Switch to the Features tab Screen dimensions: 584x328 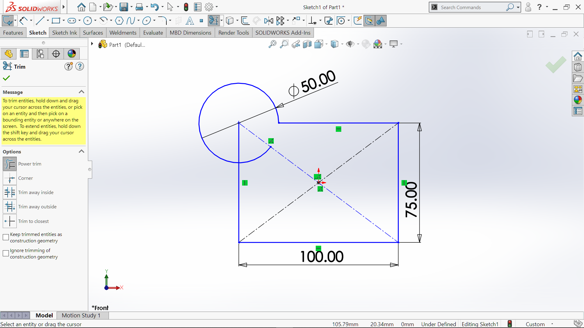click(x=13, y=33)
